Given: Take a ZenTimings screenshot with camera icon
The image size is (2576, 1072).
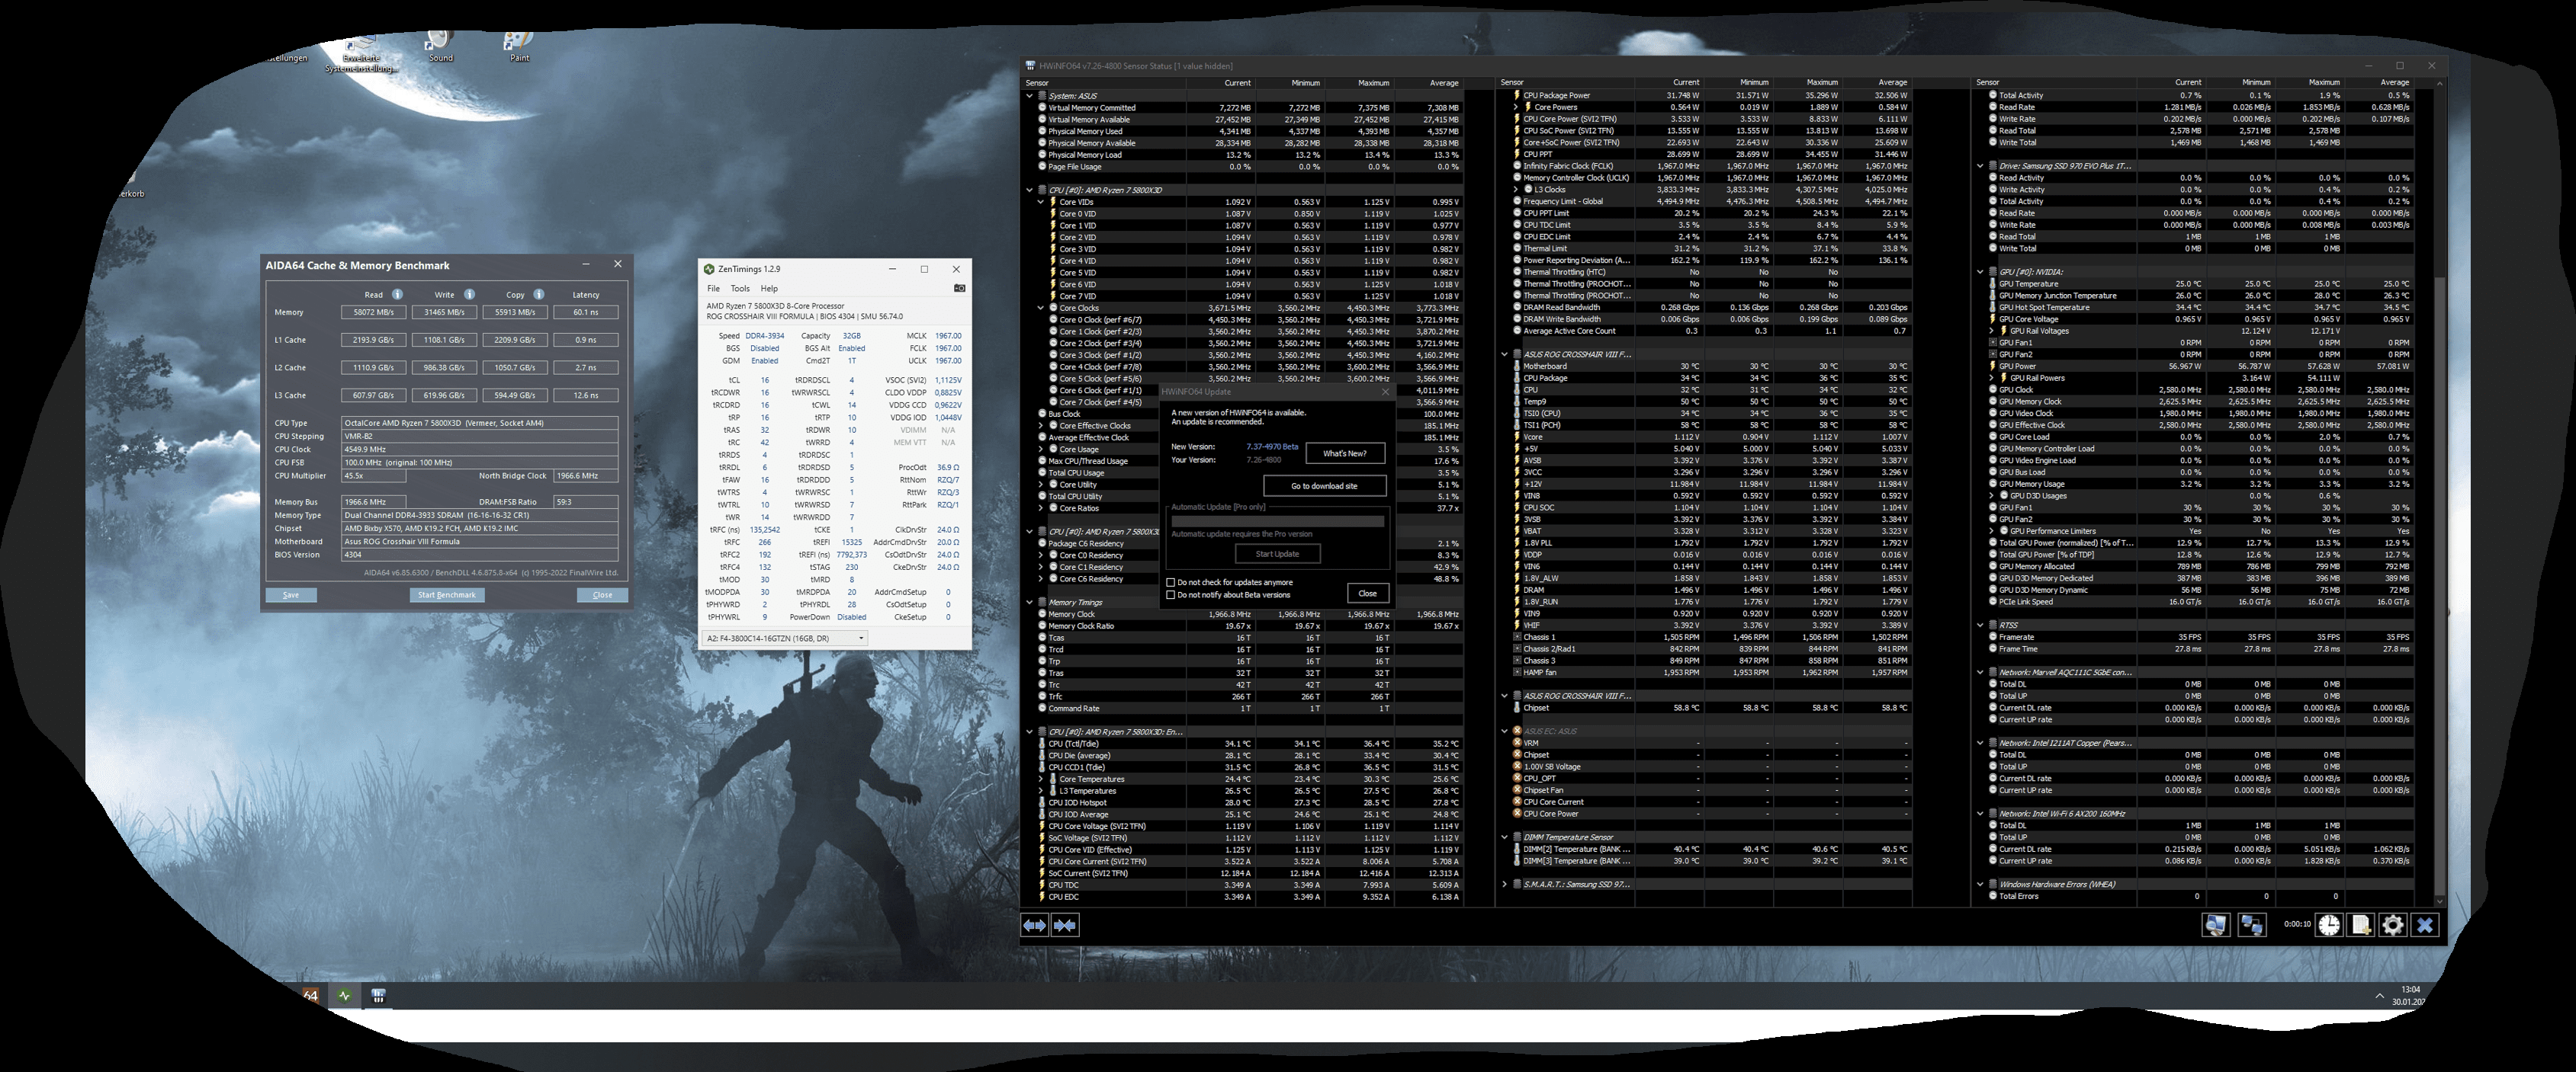Looking at the screenshot, I should [959, 288].
